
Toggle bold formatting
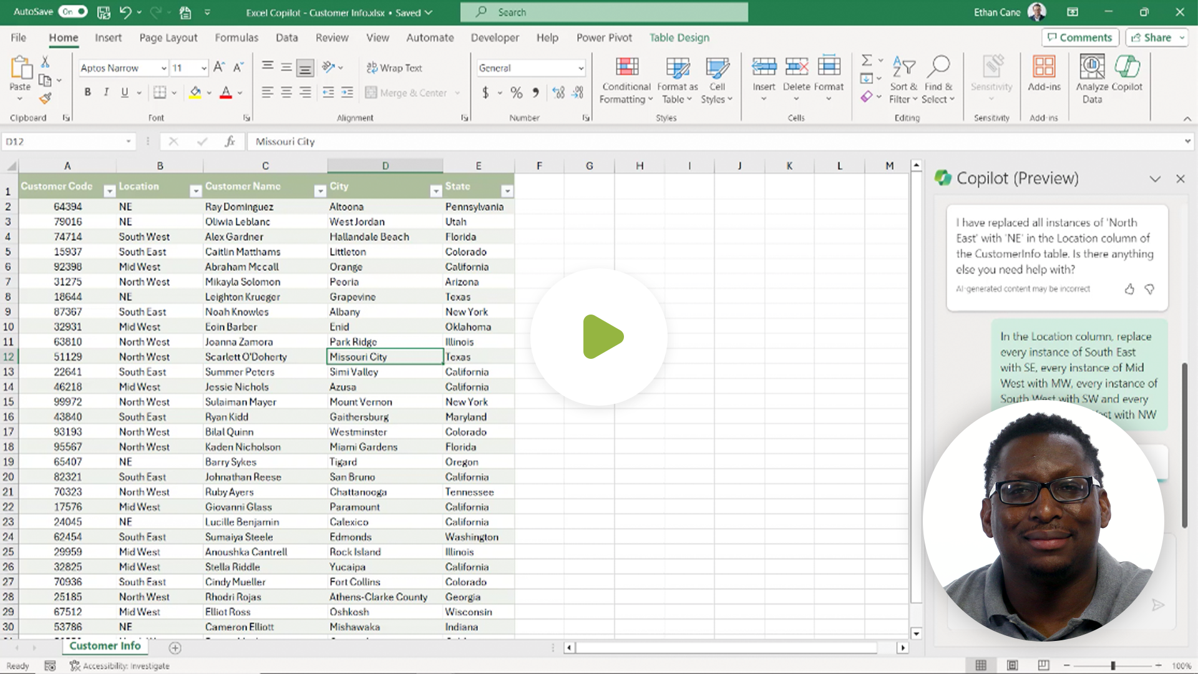[x=87, y=92]
